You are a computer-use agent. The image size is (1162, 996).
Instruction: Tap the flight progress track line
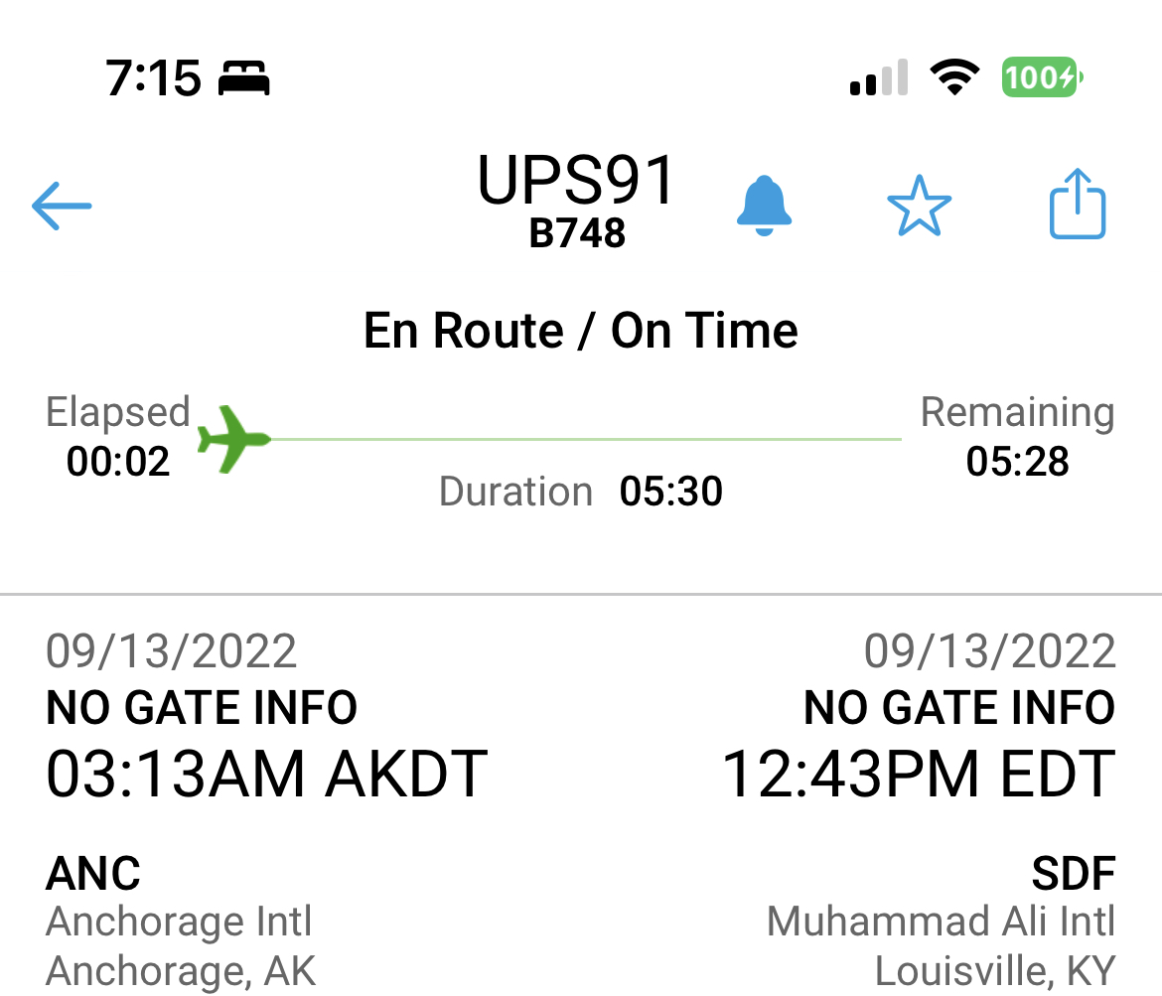pyautogui.click(x=586, y=438)
